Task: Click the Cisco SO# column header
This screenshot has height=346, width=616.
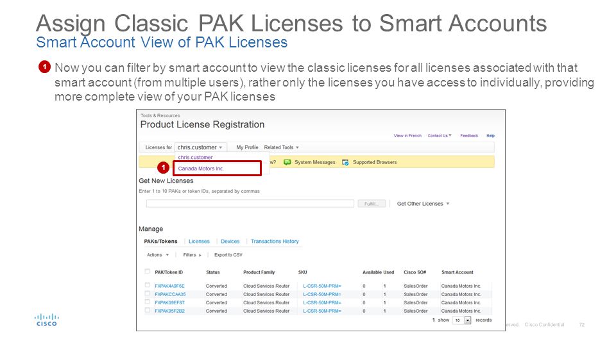Action: pyautogui.click(x=415, y=272)
